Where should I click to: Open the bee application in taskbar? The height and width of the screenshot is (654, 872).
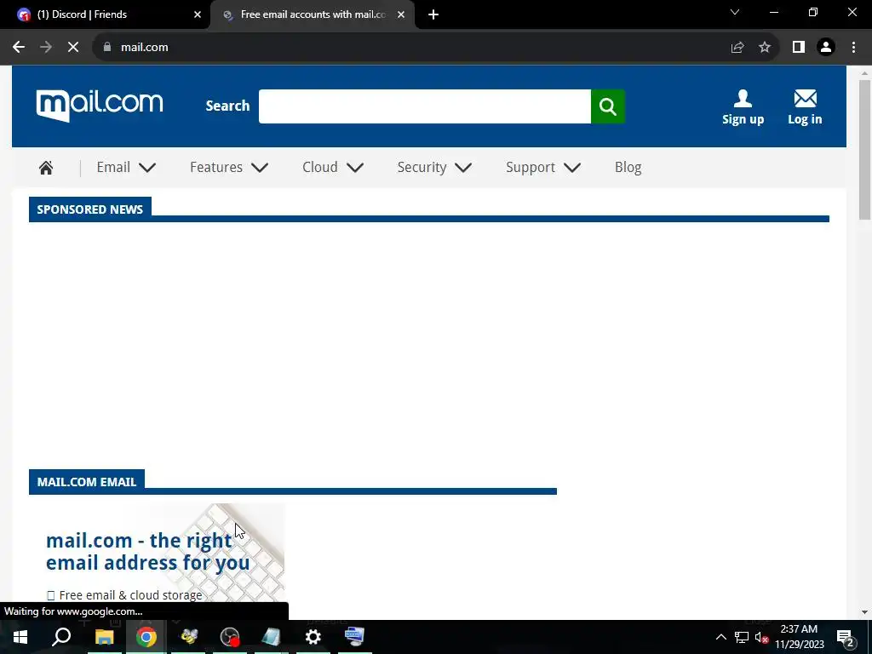[188, 637]
